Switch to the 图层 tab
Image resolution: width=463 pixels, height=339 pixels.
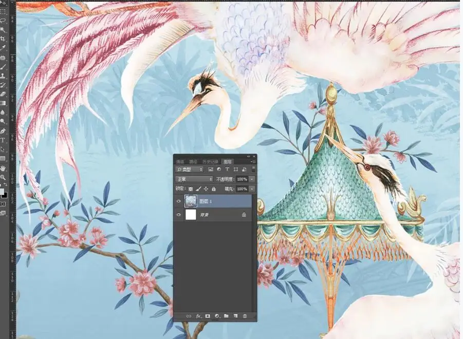click(228, 162)
